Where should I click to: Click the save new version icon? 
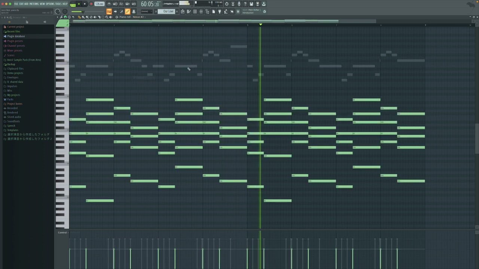[257, 4]
